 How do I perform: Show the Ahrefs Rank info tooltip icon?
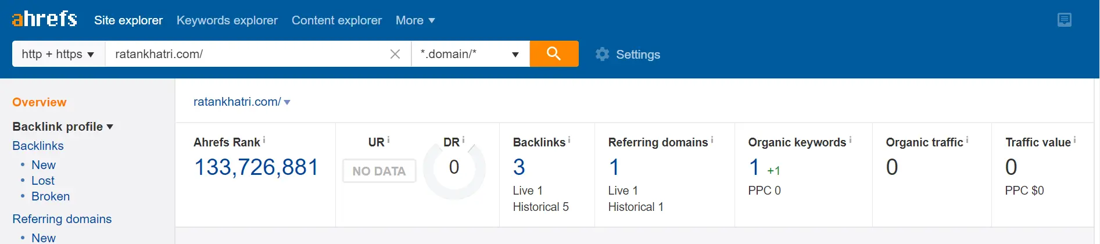tap(264, 140)
